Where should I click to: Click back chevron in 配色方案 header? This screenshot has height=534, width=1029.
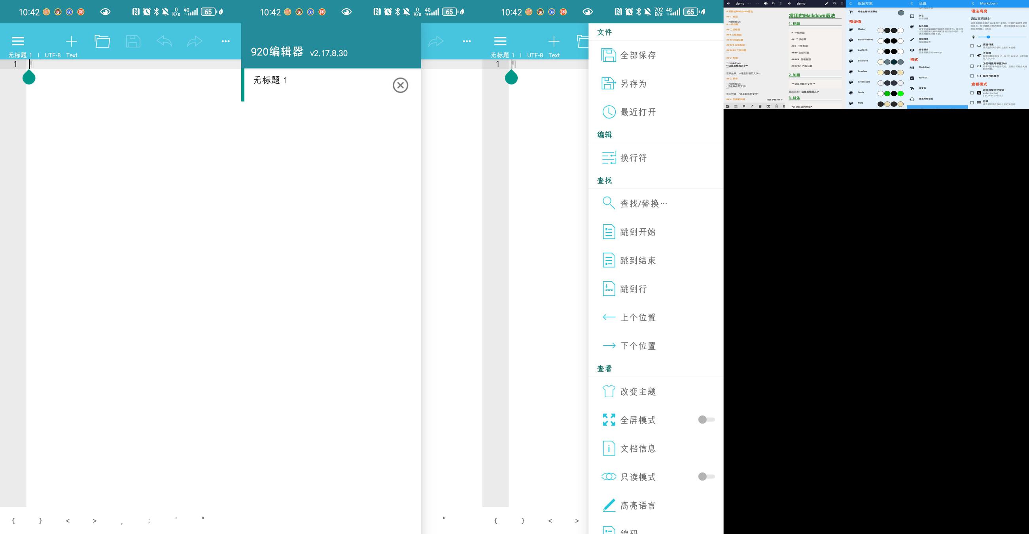(851, 4)
